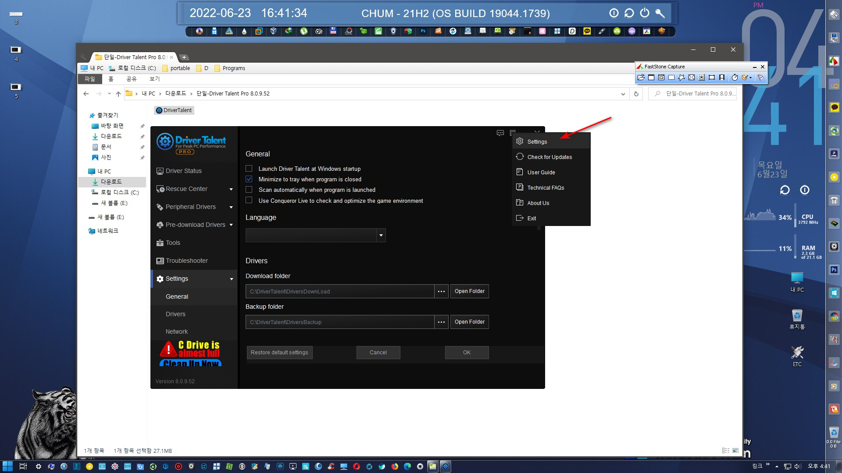Open Recycle Bin (휴지통) desktop icon
The image size is (842, 473).
pyautogui.click(x=797, y=319)
